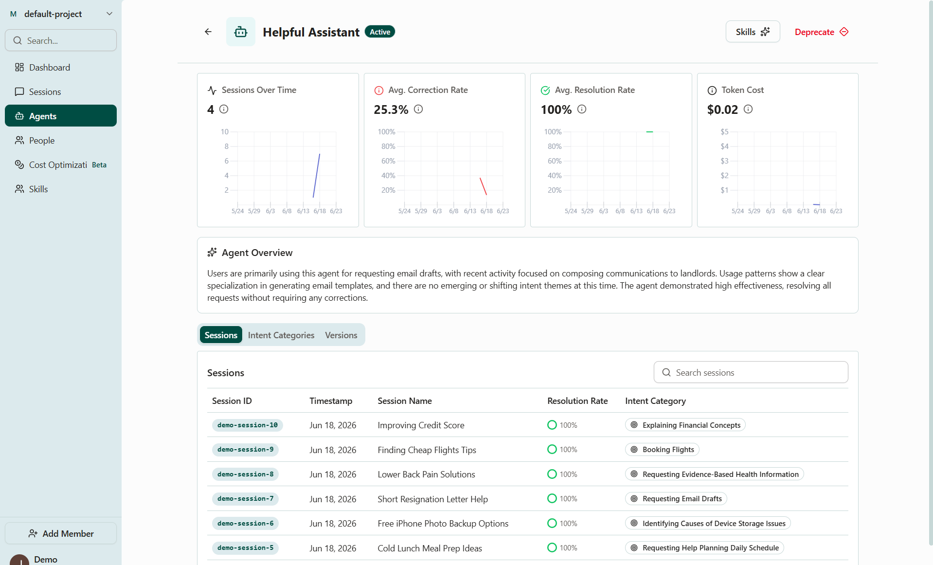Click the target icon in Booking Flights tag
The width and height of the screenshot is (933, 565).
[x=634, y=449]
